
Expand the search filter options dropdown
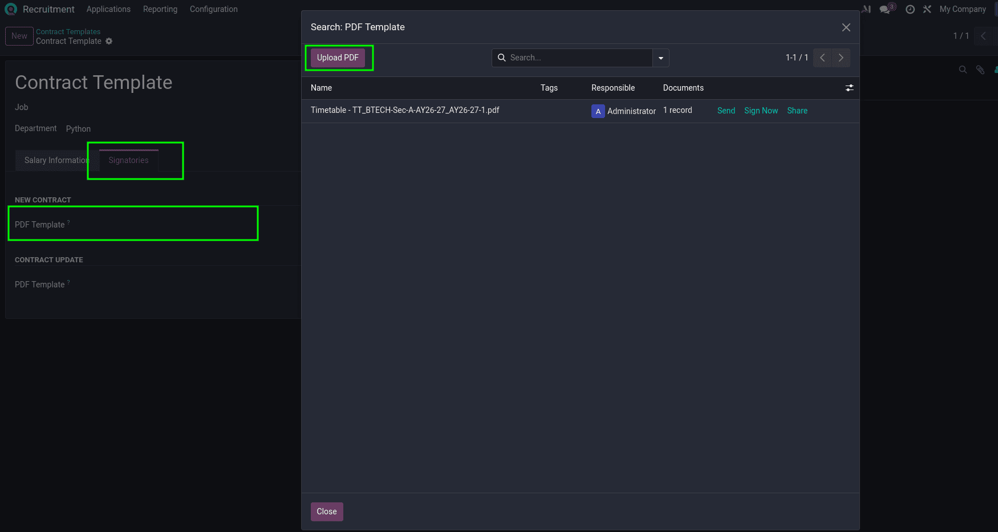(x=661, y=58)
